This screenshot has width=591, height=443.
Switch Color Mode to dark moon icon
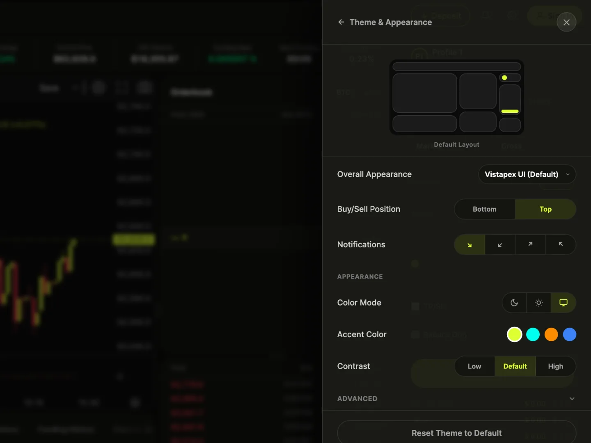[514, 303]
